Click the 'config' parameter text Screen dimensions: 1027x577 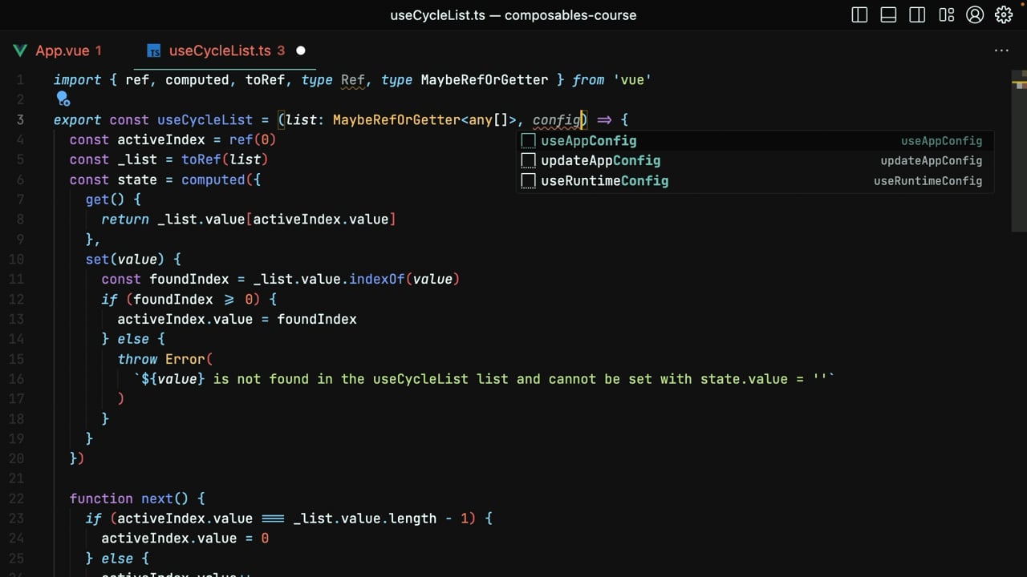(x=556, y=120)
